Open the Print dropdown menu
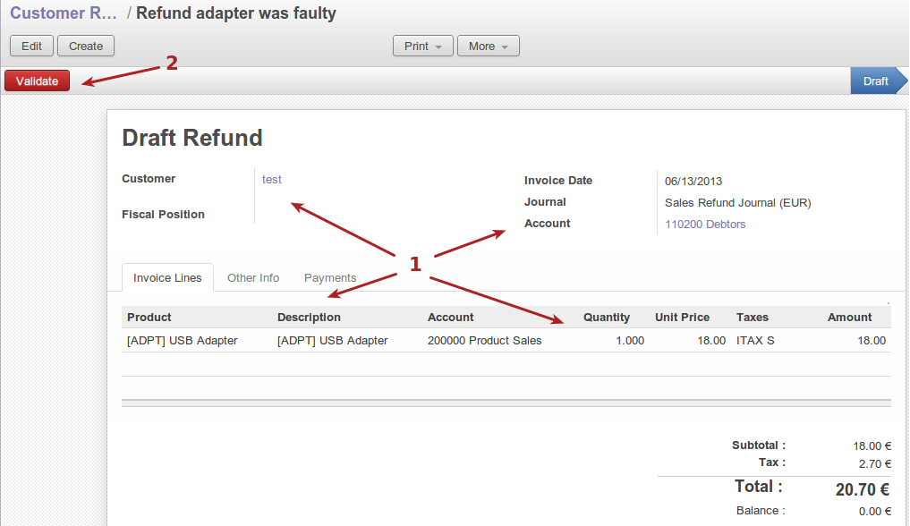Screen dimensions: 910x526 coord(422,46)
